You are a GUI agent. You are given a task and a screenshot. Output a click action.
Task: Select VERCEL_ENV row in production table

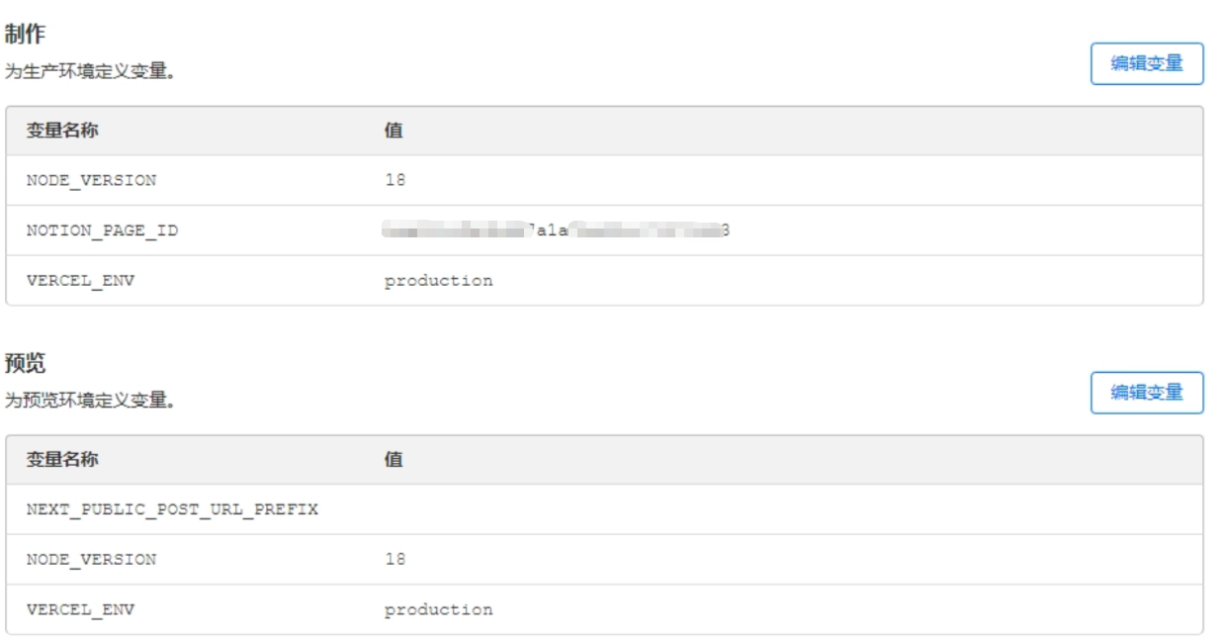604,281
